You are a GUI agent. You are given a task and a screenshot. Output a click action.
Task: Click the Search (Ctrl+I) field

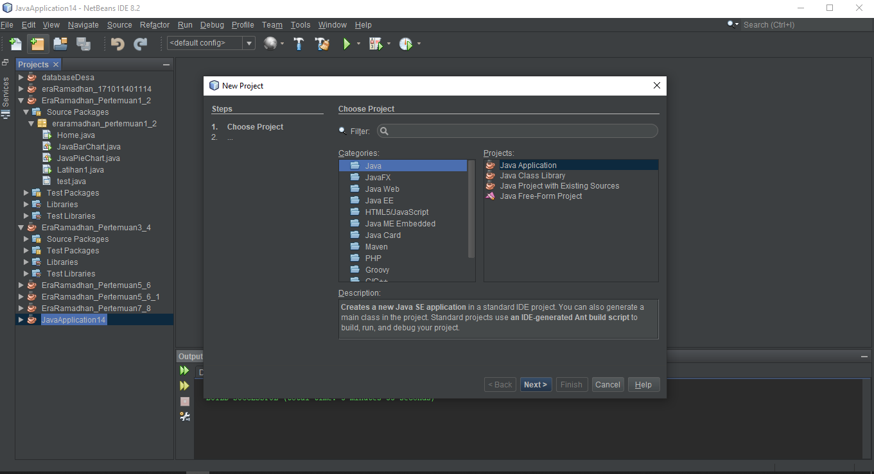tap(806, 25)
